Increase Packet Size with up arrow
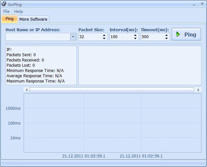 click(x=104, y=35)
